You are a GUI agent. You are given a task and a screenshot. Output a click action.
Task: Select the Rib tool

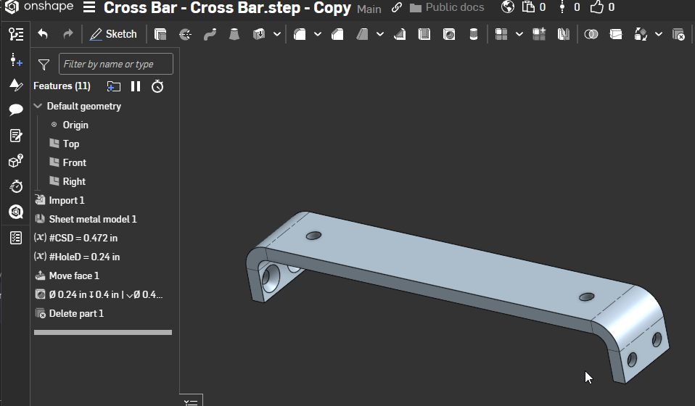point(400,34)
